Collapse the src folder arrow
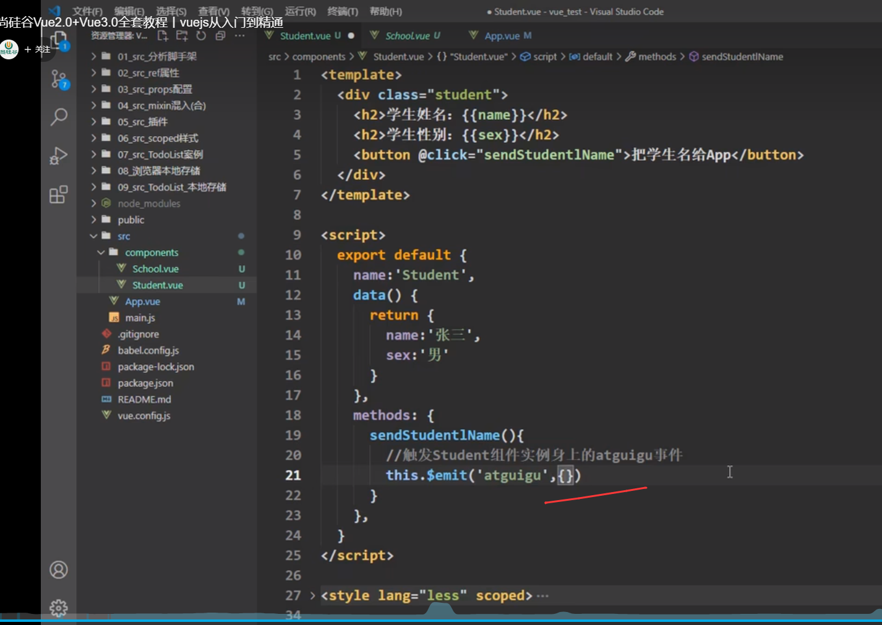 (x=94, y=236)
